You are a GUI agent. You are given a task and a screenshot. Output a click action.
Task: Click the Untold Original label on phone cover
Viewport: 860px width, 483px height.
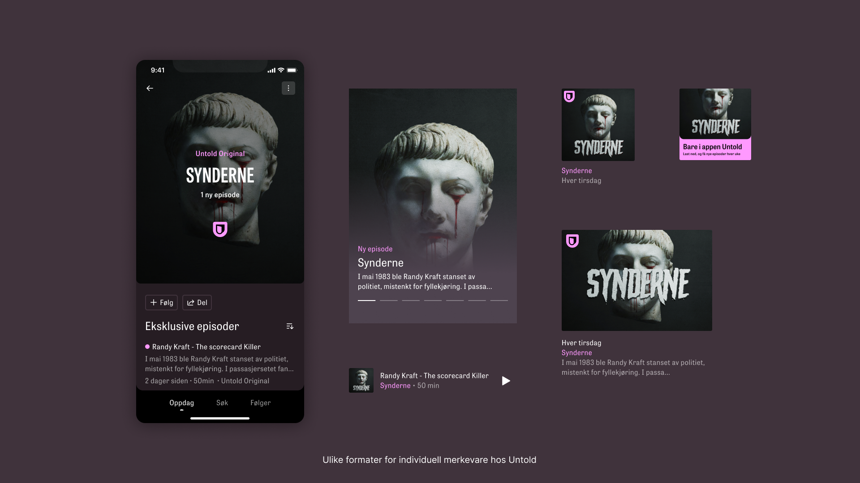220,154
